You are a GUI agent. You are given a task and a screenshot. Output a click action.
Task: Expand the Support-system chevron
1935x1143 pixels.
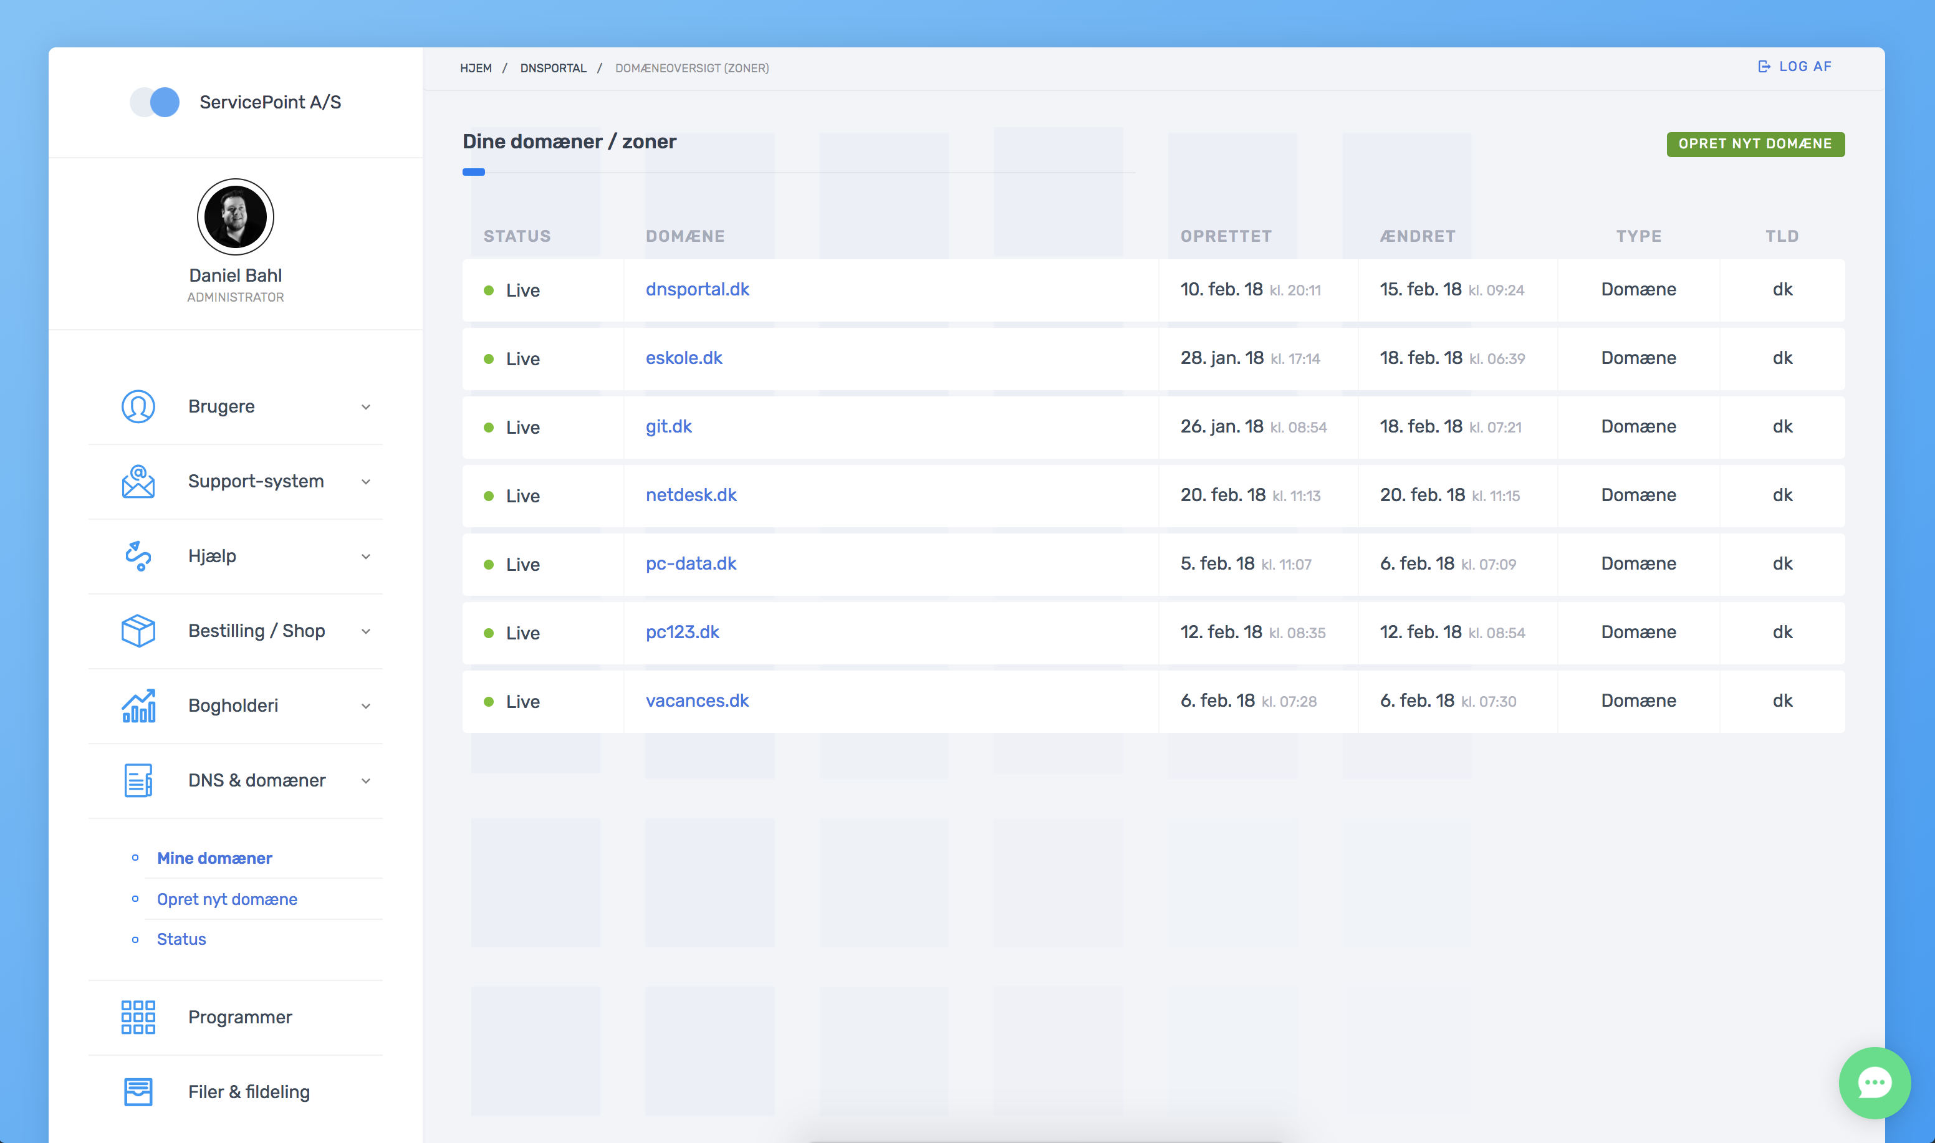366,482
